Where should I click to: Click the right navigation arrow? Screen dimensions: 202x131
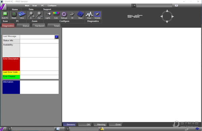click(173, 16)
